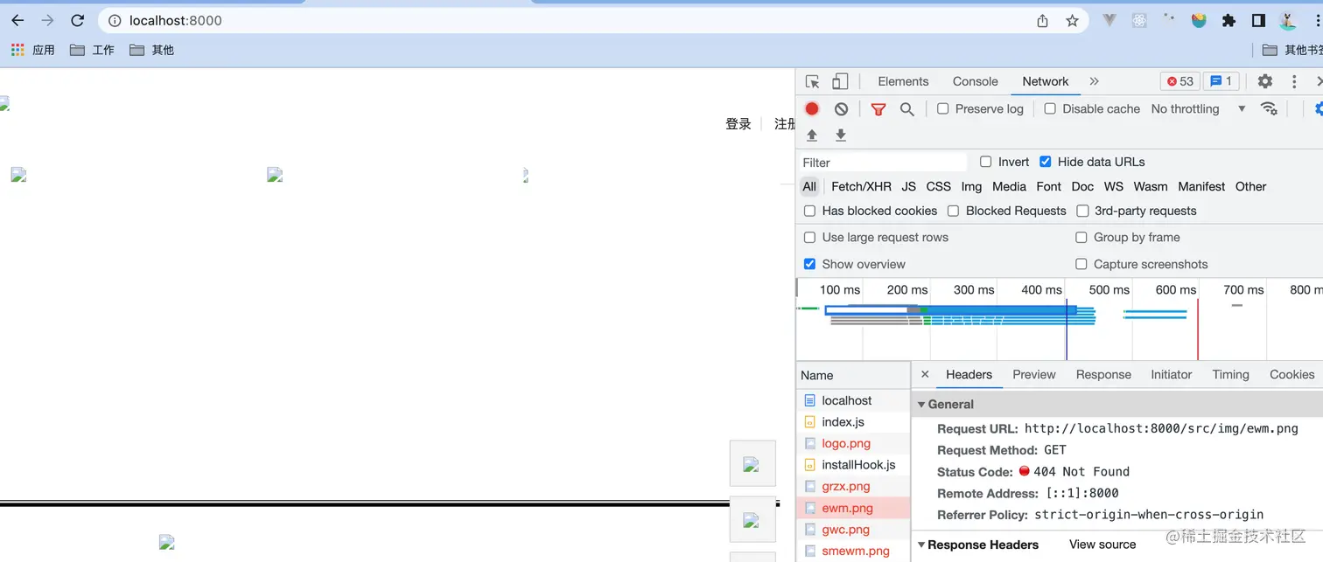Select the Network panel tab
Image resolution: width=1323 pixels, height=562 pixels.
click(x=1046, y=81)
